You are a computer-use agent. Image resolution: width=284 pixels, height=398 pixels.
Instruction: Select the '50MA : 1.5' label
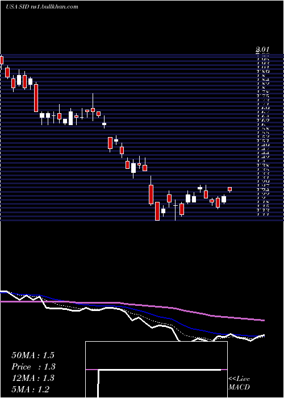[x=33, y=355]
